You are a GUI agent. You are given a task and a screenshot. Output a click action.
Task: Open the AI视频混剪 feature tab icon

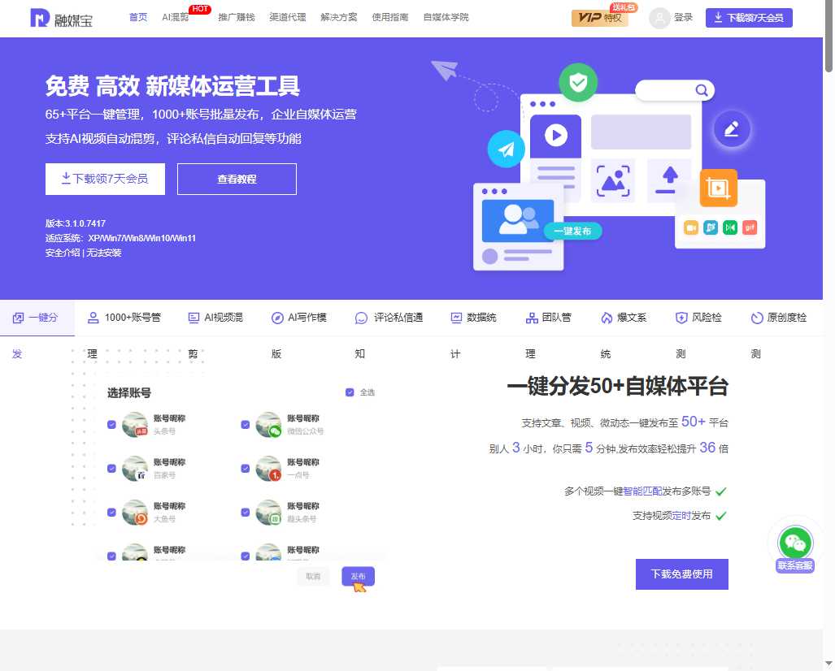194,318
